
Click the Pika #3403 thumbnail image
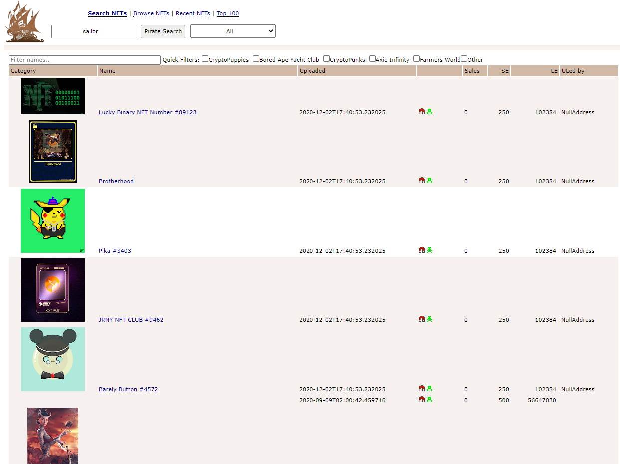(52, 220)
